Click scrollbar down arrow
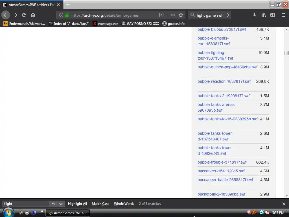Image resolution: width=289 pixels, height=217 pixels. pyautogui.click(x=287, y=196)
